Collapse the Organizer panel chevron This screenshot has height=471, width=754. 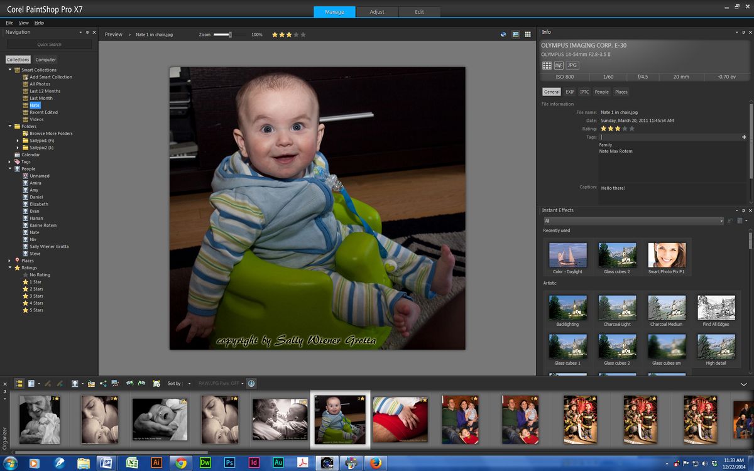(744, 384)
